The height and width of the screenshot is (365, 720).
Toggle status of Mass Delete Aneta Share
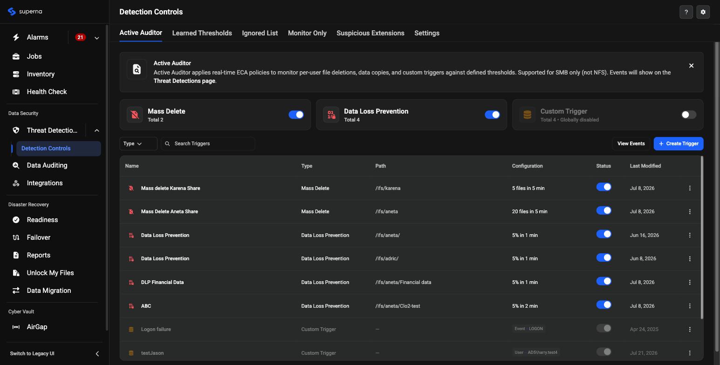coord(603,210)
